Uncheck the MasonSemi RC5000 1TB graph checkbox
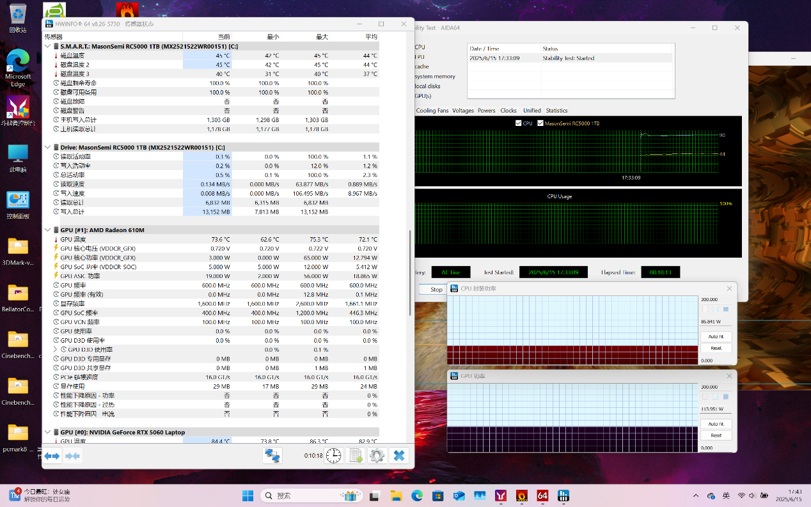Screen dimensions: 811x507 540,123
